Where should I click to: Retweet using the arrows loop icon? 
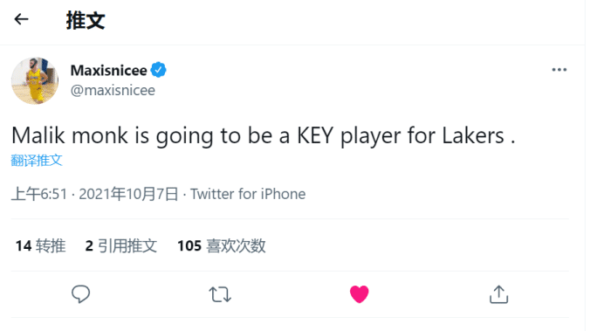[220, 294]
